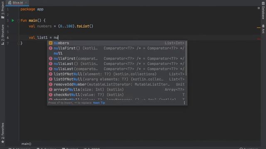This screenshot has width=266, height=149.
Task: Click the Database icon in right stripe
Action: (263, 3)
